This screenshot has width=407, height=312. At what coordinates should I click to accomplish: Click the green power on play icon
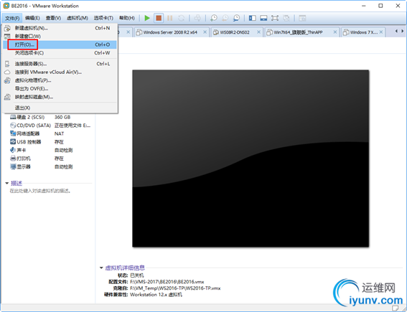tap(147, 18)
